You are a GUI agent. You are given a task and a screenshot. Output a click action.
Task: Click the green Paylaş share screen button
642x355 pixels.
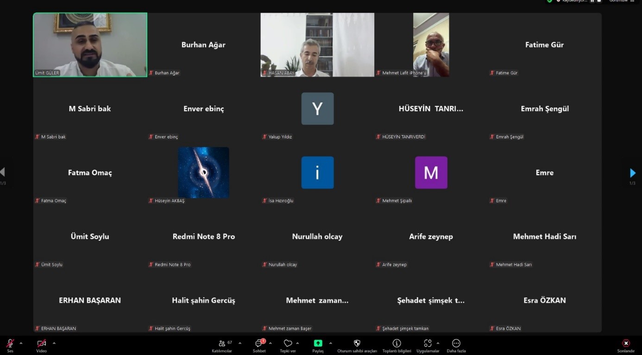318,345
